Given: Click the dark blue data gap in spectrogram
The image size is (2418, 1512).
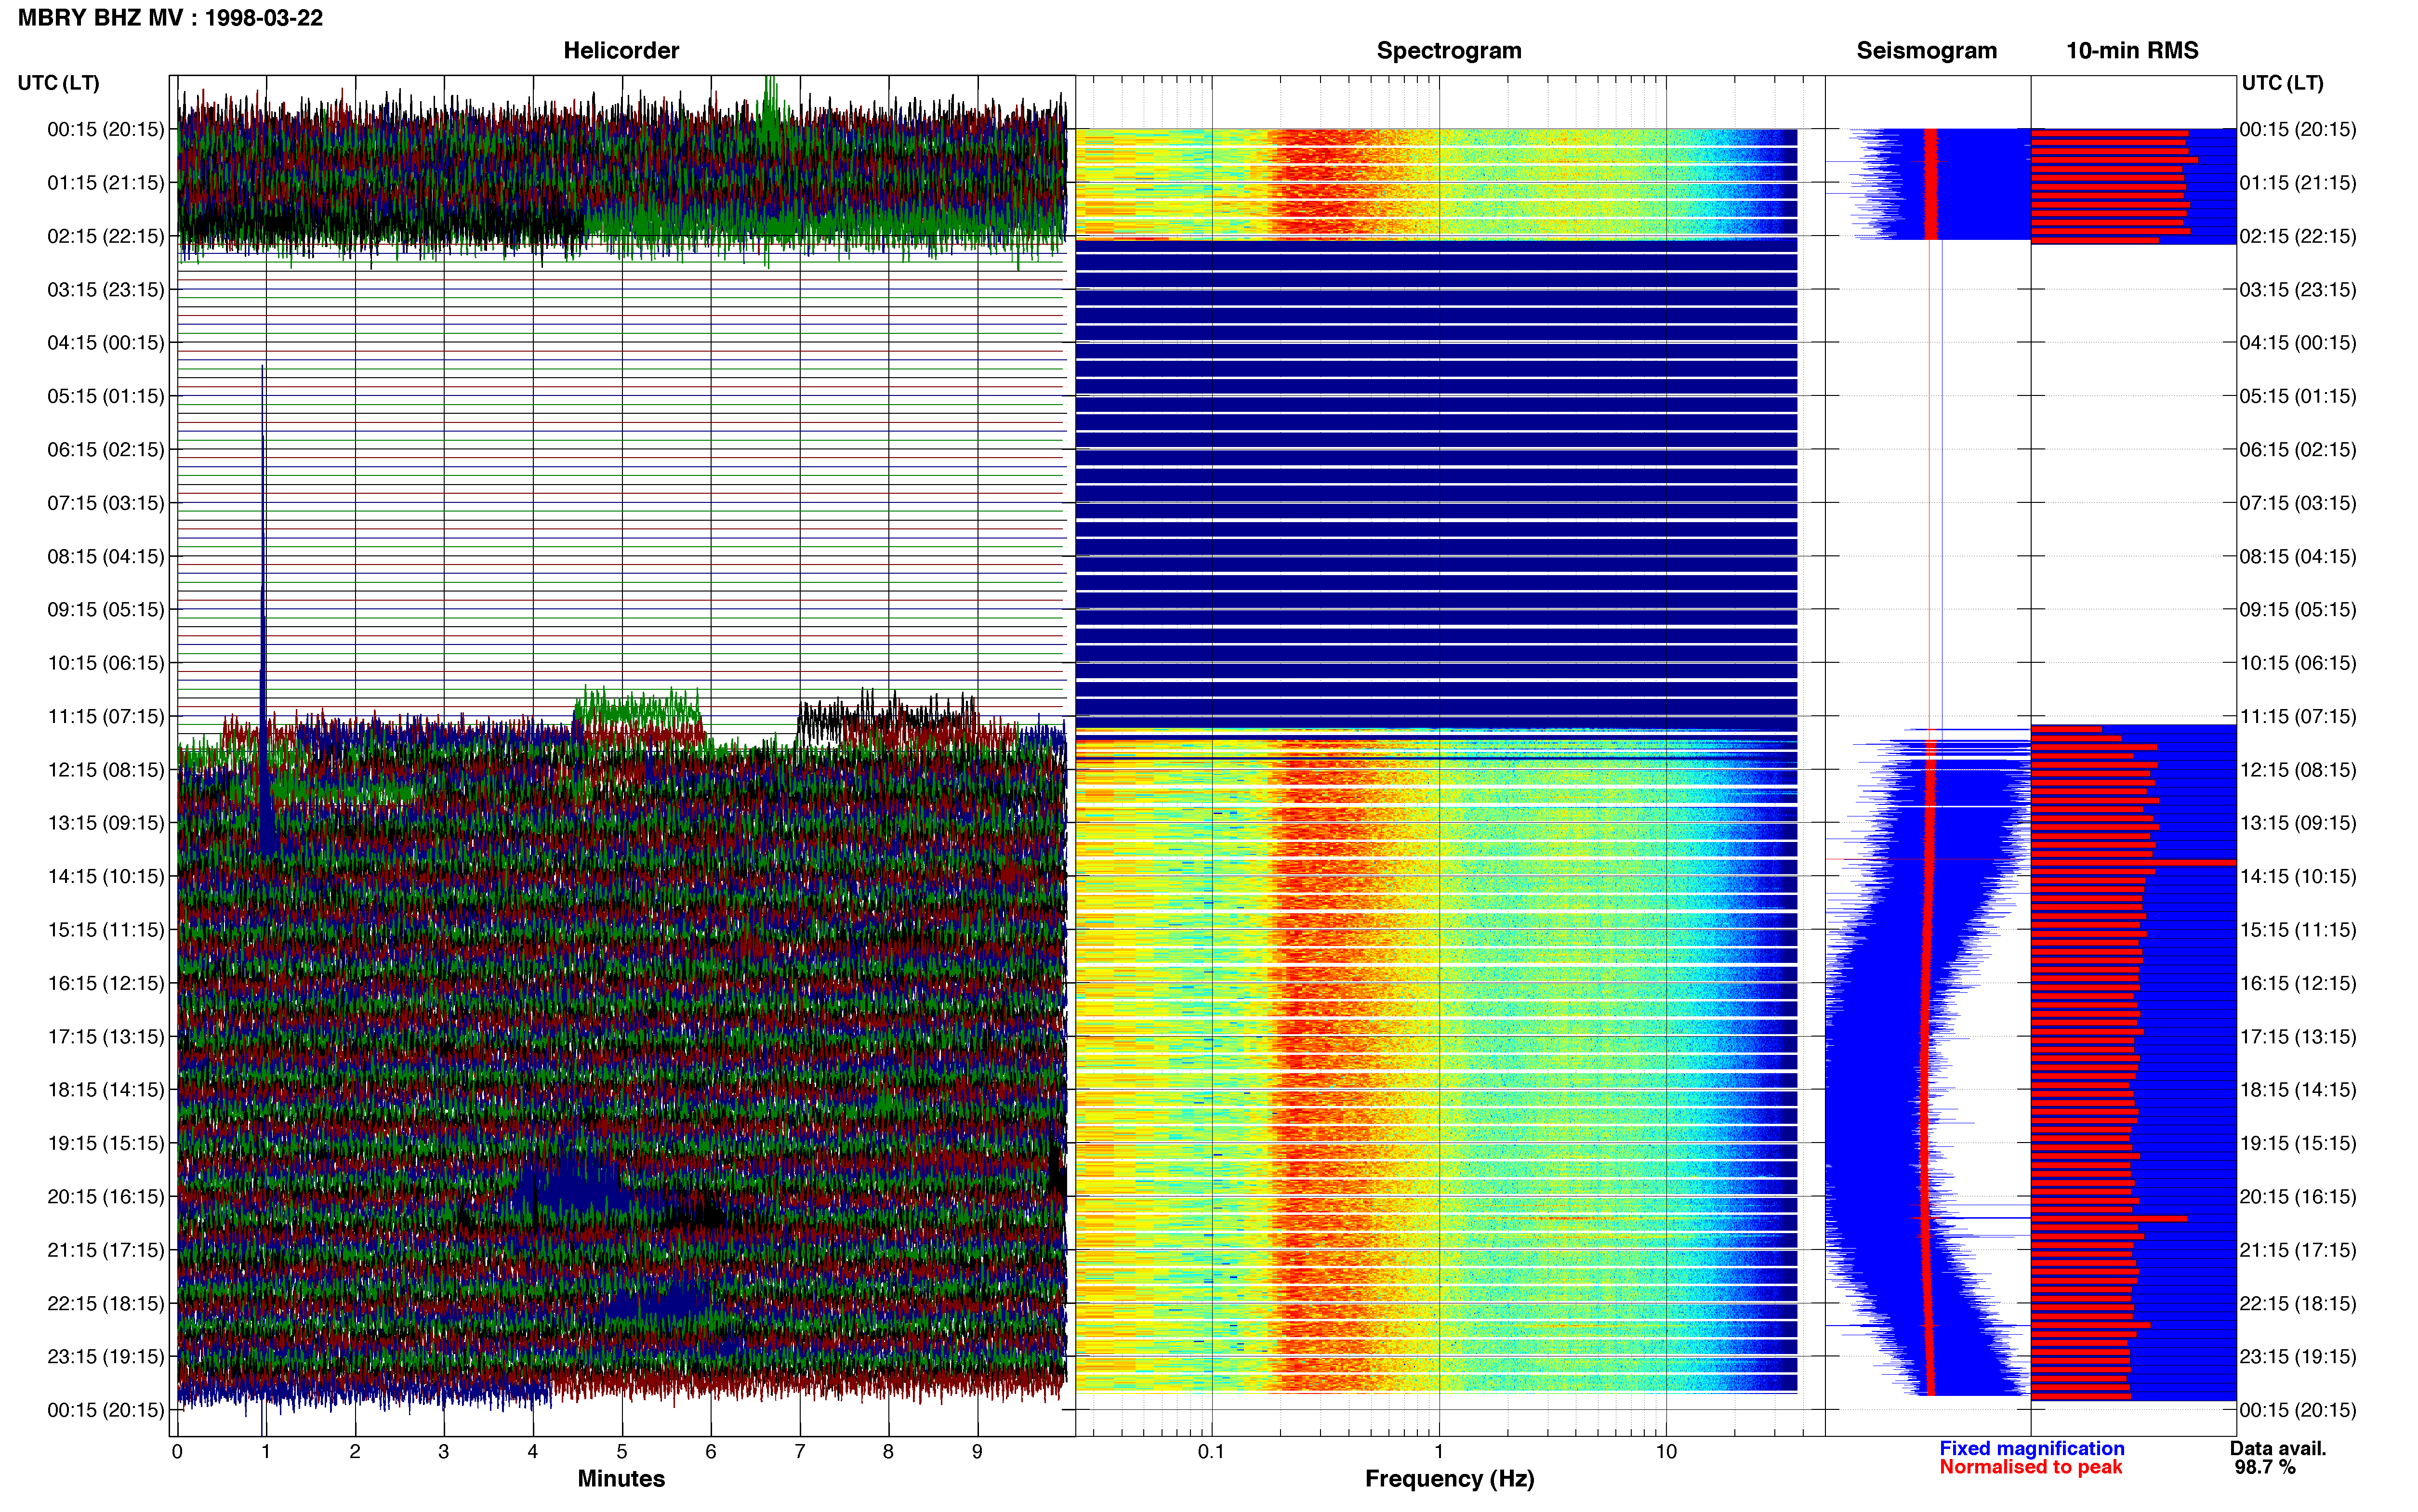Looking at the screenshot, I should pyautogui.click(x=1436, y=485).
